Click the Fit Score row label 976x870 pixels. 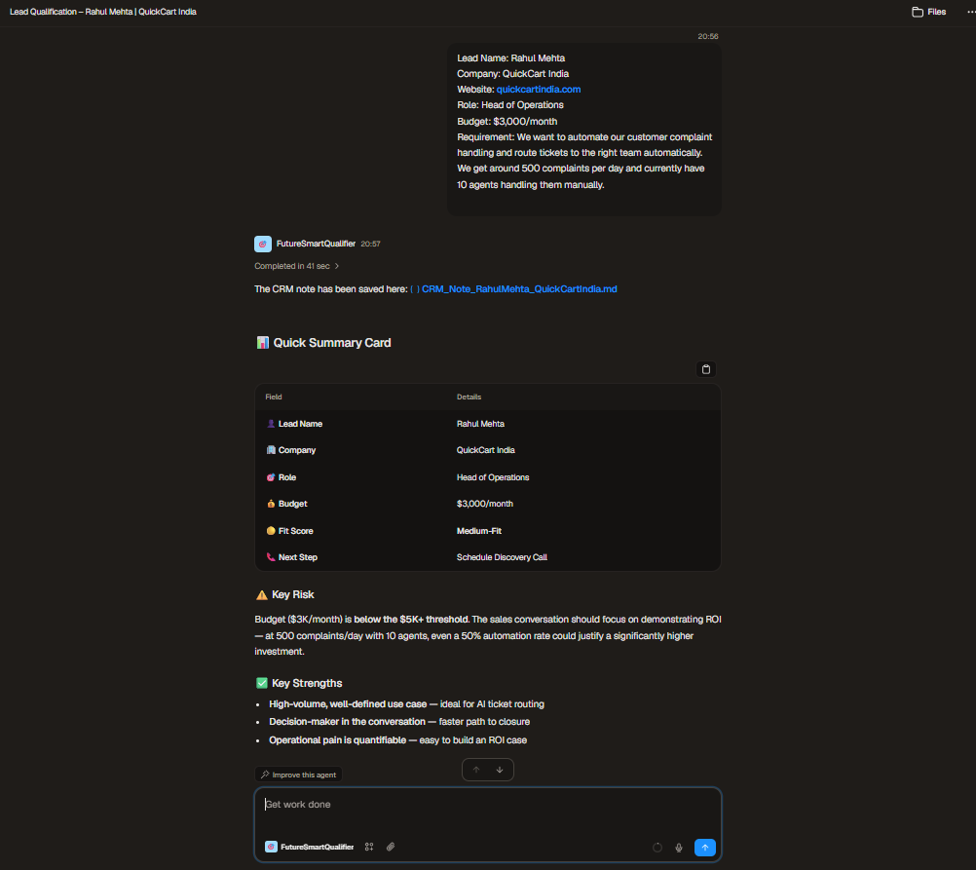coord(296,531)
